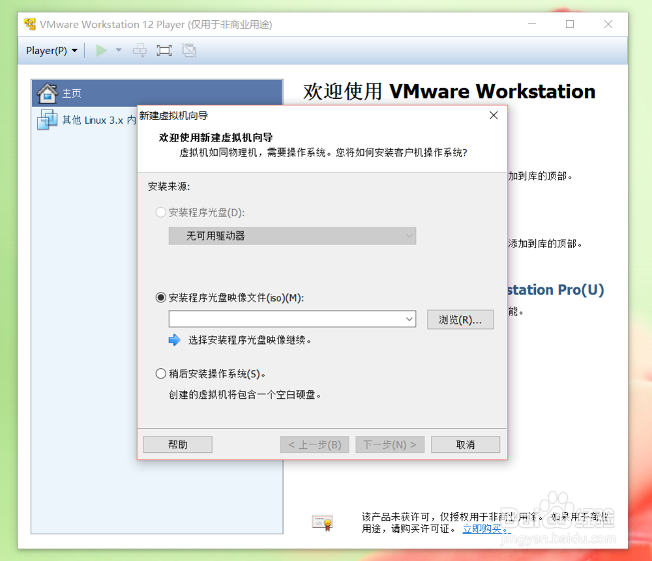The image size is (652, 561).
Task: Click the 浏览(R)... browse button
Action: [460, 319]
